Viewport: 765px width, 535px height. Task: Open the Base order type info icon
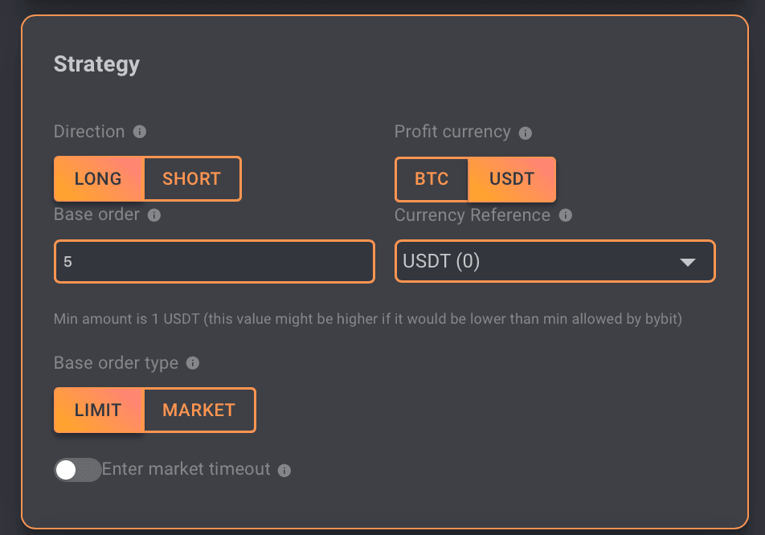[193, 363]
